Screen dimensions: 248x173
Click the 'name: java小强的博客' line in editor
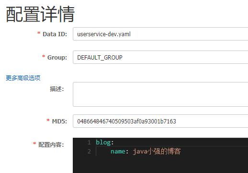click(146, 152)
